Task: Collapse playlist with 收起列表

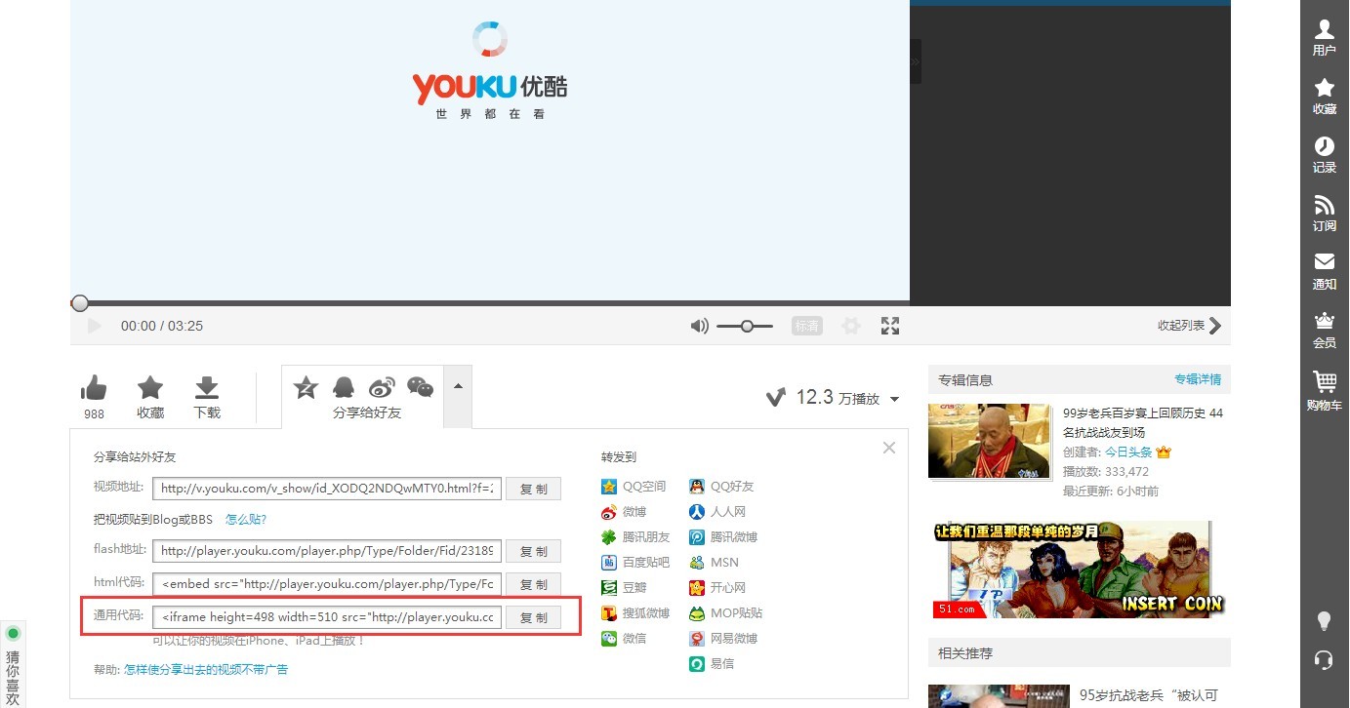Action: coord(1189,326)
